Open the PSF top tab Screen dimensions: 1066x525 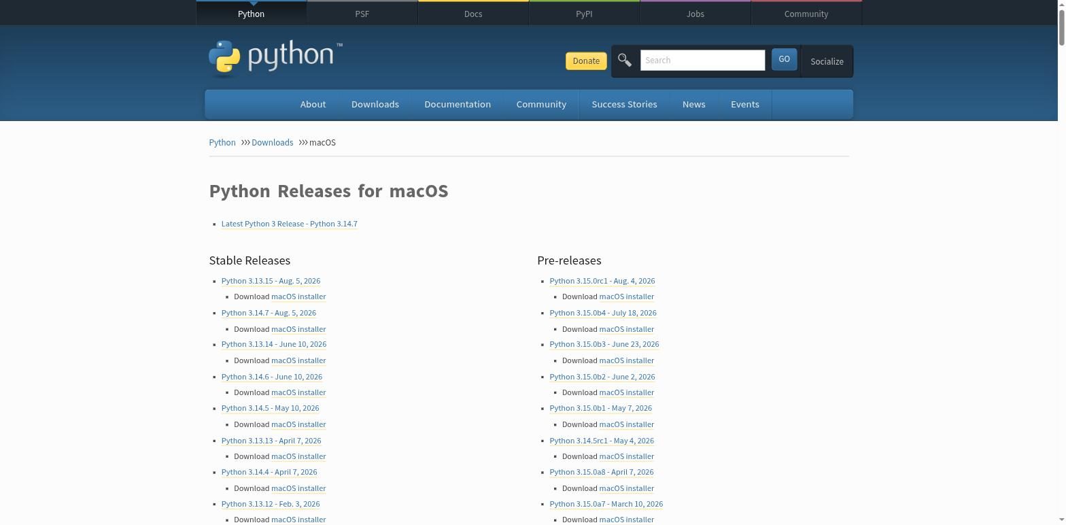point(362,14)
